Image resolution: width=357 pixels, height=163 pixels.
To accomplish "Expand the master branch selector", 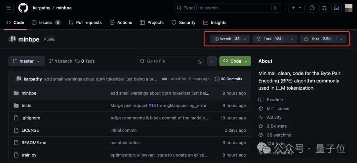I will click(26, 61).
